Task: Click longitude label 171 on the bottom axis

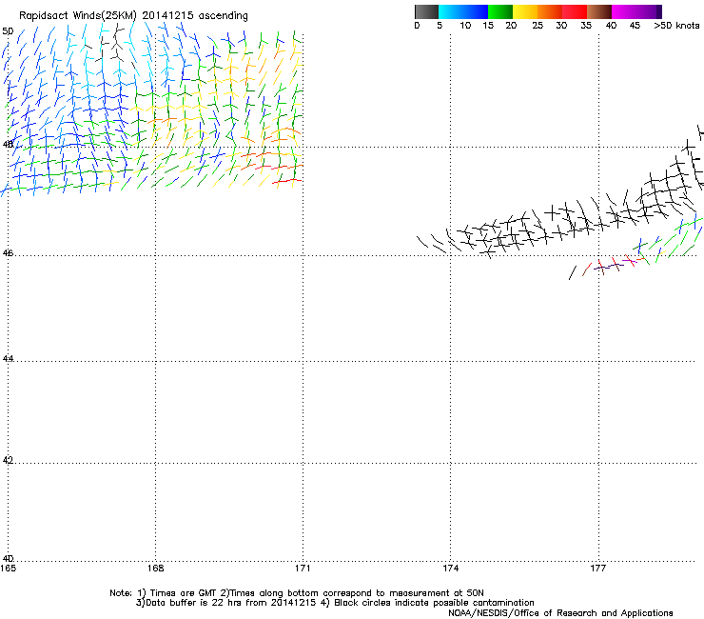Action: 303,569
